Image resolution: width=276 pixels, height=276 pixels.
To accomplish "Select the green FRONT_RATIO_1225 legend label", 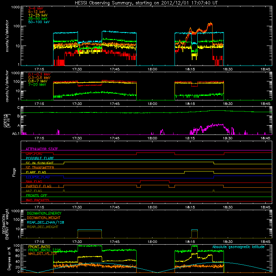I will [45, 250].
